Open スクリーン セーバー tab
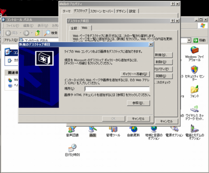The image size is (209, 173). coord(102,11)
